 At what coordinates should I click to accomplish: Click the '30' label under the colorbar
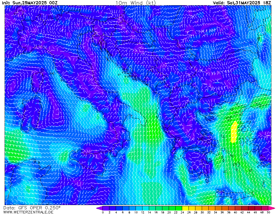202,212
